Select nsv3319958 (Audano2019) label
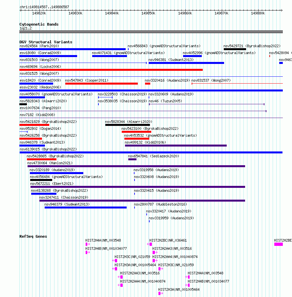 (x=156, y=170)
